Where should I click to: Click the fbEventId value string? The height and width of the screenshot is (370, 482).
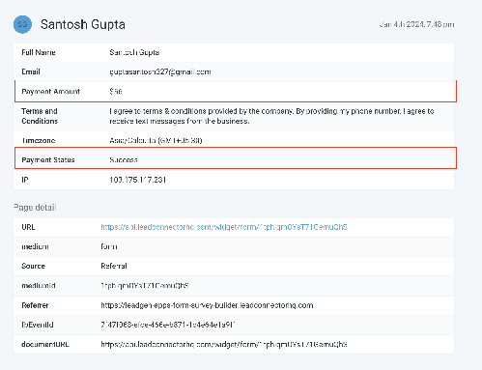[168, 325]
